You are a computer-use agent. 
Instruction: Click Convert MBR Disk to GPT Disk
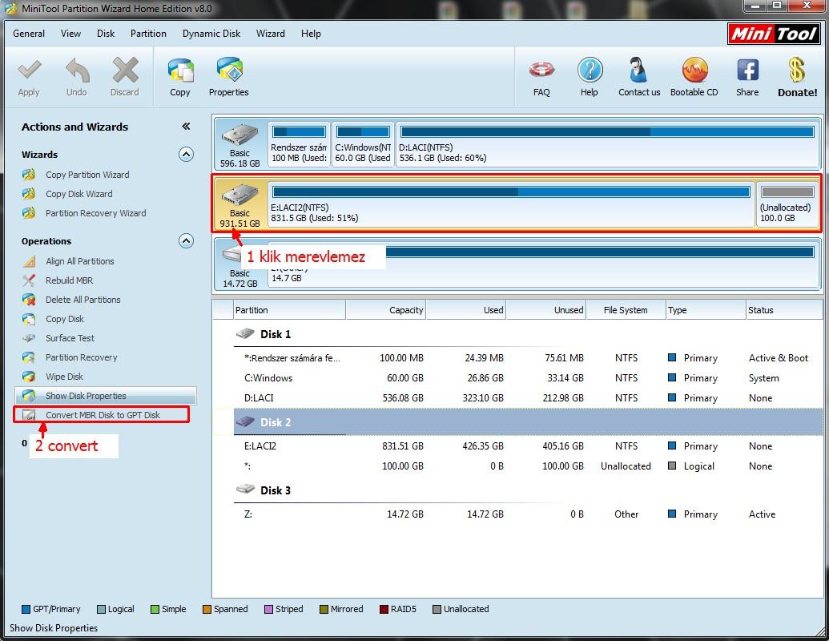102,414
